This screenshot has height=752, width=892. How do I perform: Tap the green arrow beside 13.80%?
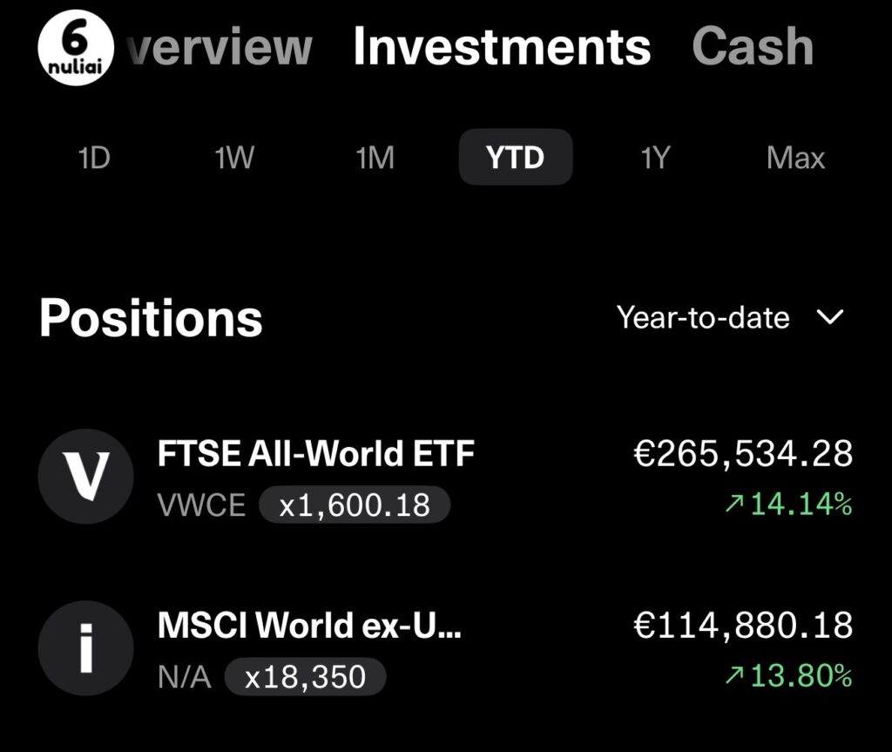coord(733,675)
